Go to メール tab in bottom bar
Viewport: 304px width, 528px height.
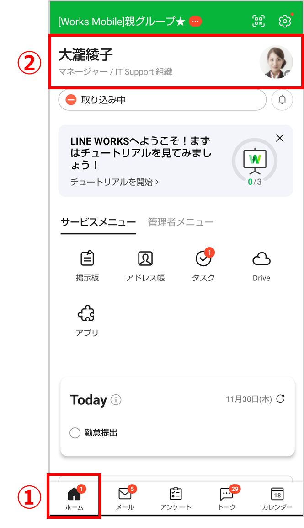125,498
